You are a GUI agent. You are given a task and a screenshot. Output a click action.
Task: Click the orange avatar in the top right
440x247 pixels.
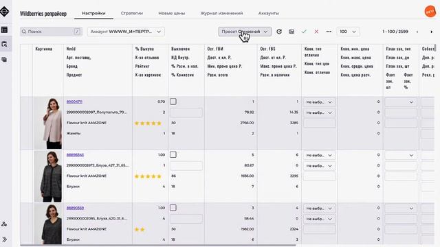tap(430, 12)
